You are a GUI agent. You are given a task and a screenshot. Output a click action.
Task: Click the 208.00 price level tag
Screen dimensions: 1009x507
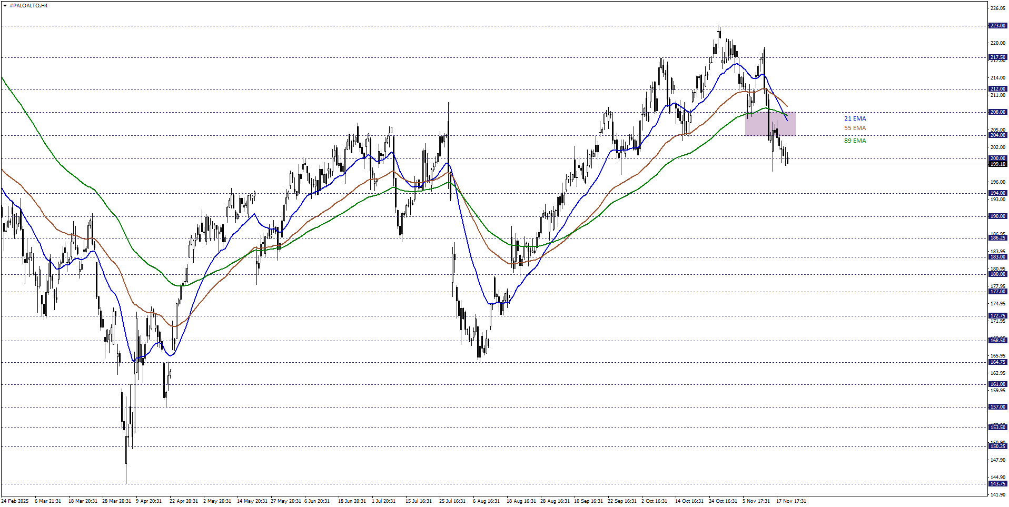coord(997,112)
